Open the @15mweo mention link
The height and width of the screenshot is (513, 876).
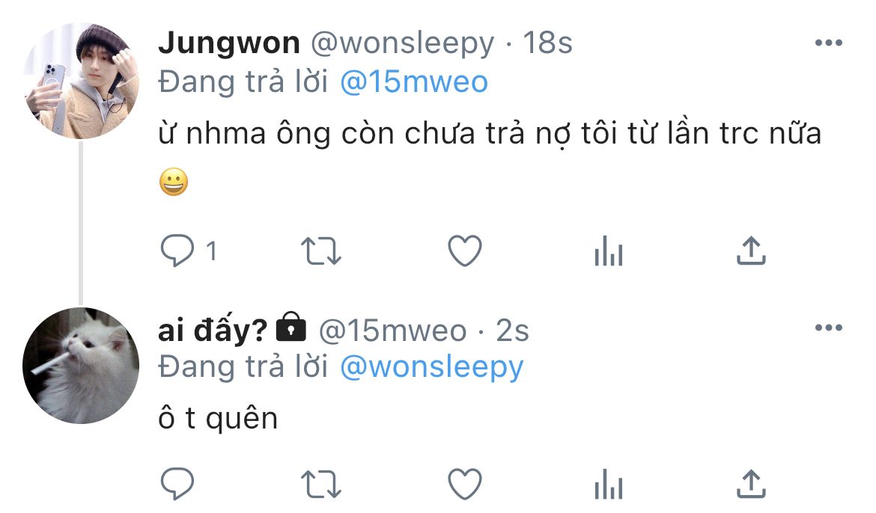click(x=414, y=82)
